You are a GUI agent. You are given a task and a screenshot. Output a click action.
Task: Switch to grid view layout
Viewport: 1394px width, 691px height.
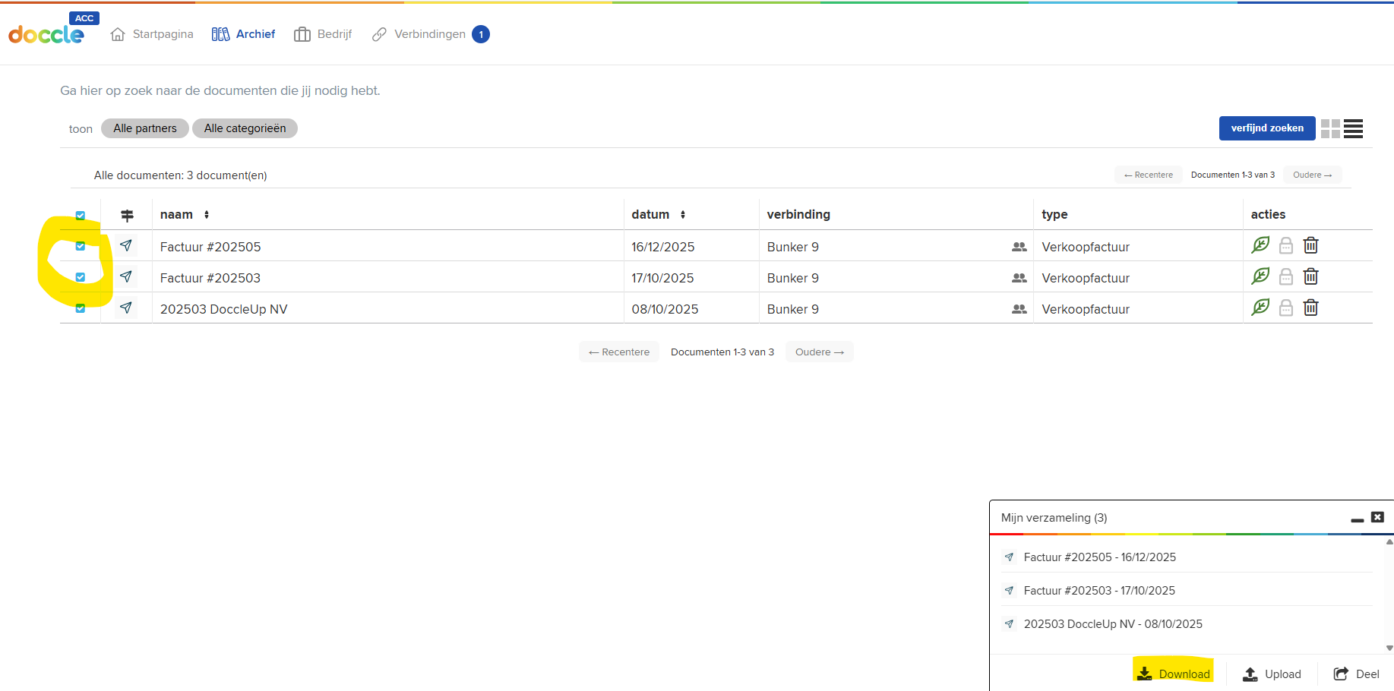click(1330, 129)
